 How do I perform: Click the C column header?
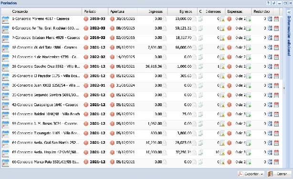(200, 11)
